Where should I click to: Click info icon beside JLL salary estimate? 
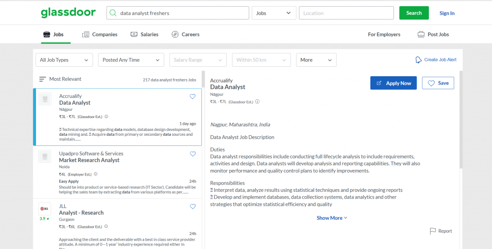[106, 226]
